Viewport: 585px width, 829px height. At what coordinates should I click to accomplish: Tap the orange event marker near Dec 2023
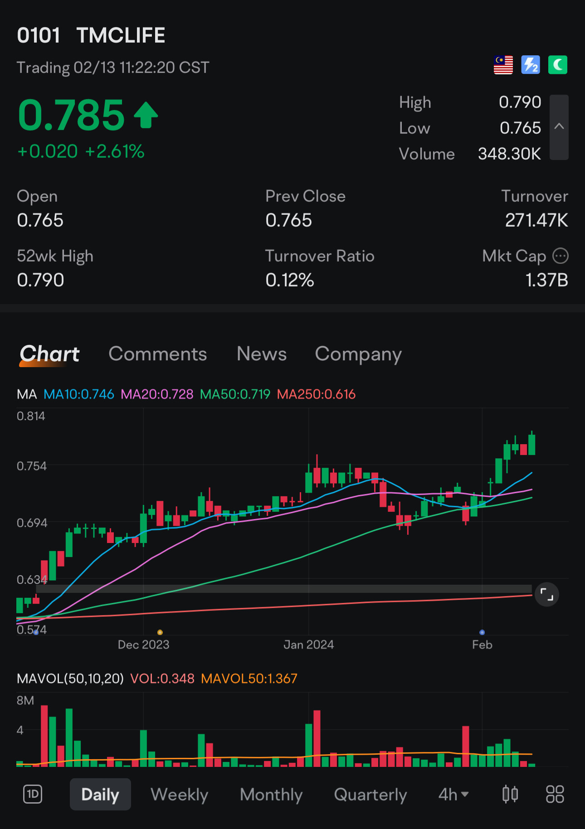coord(160,632)
